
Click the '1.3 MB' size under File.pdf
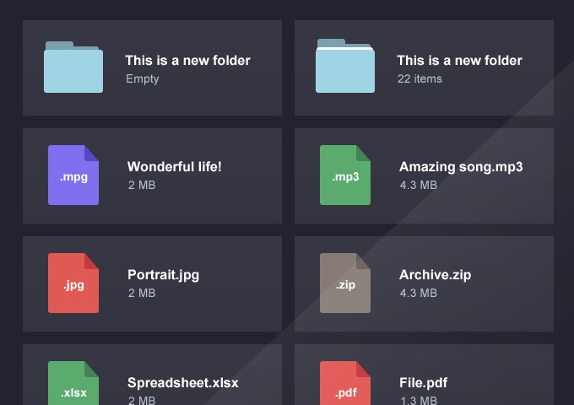419,401
